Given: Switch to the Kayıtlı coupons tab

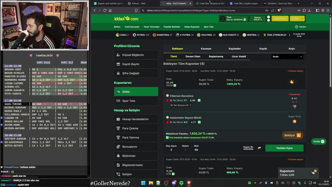Looking at the screenshot, I should click(263, 49).
